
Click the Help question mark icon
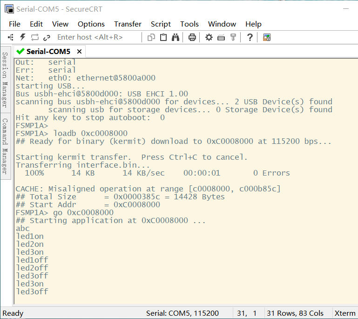(x=250, y=37)
